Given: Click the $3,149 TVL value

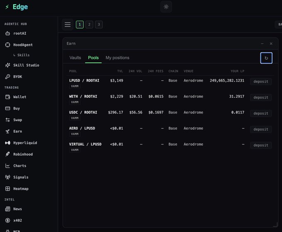Looking at the screenshot, I should coord(117,80).
